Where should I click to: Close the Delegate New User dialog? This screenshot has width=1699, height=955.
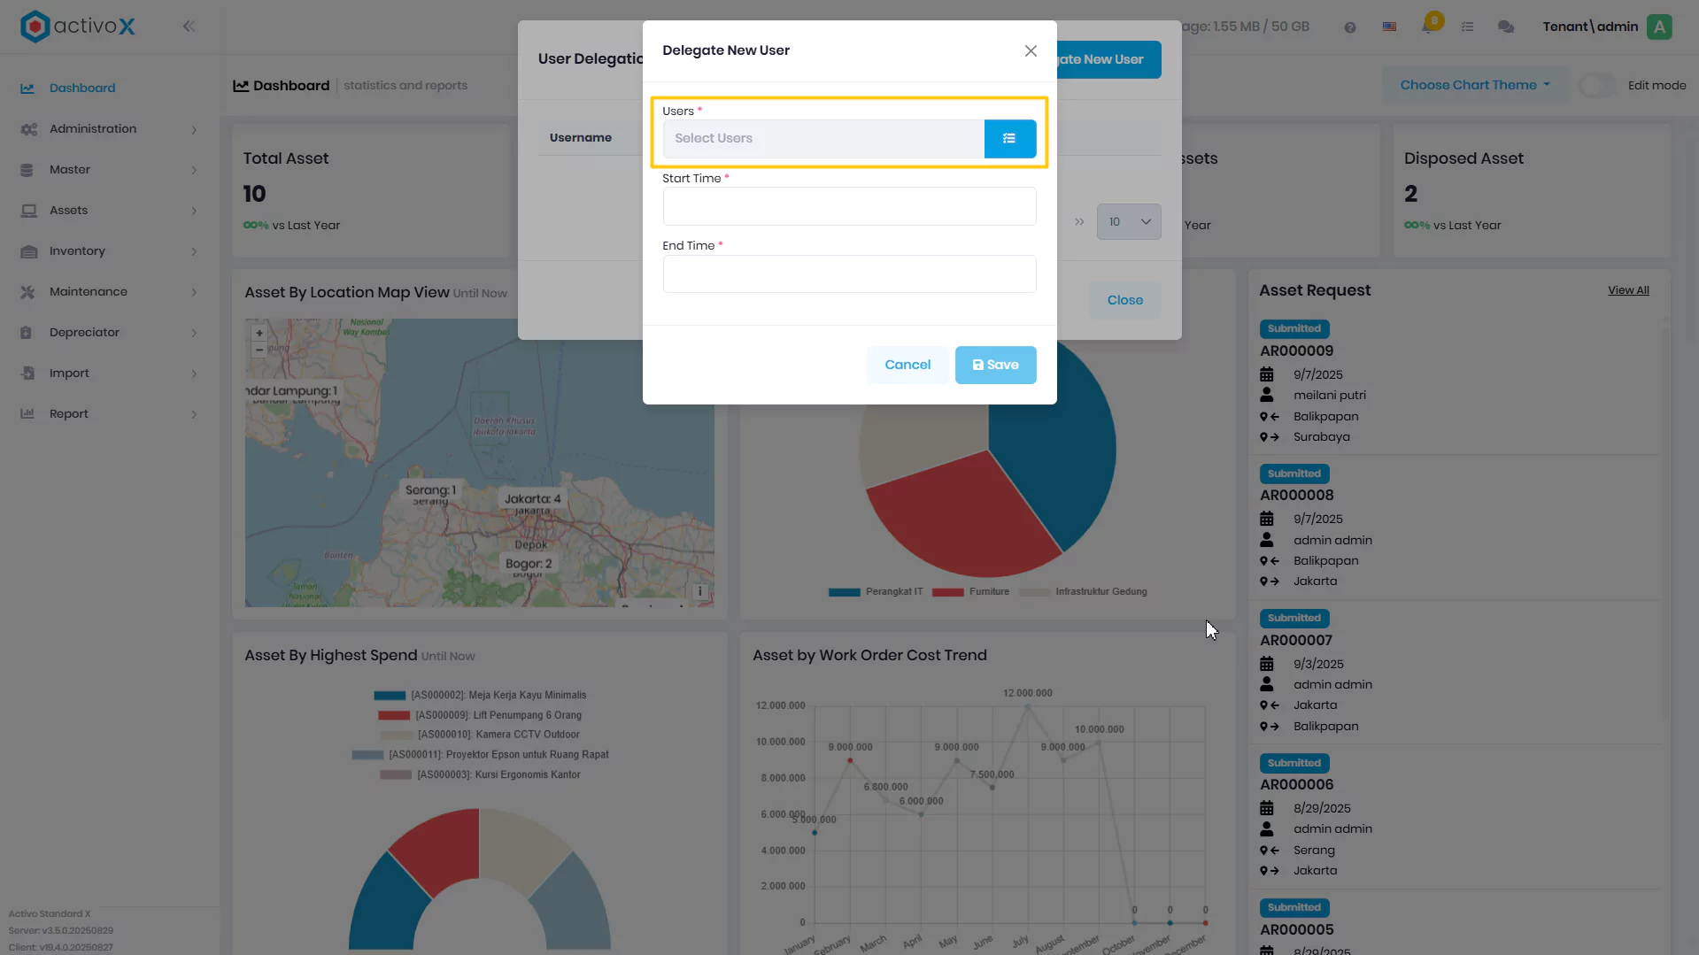pyautogui.click(x=1031, y=51)
